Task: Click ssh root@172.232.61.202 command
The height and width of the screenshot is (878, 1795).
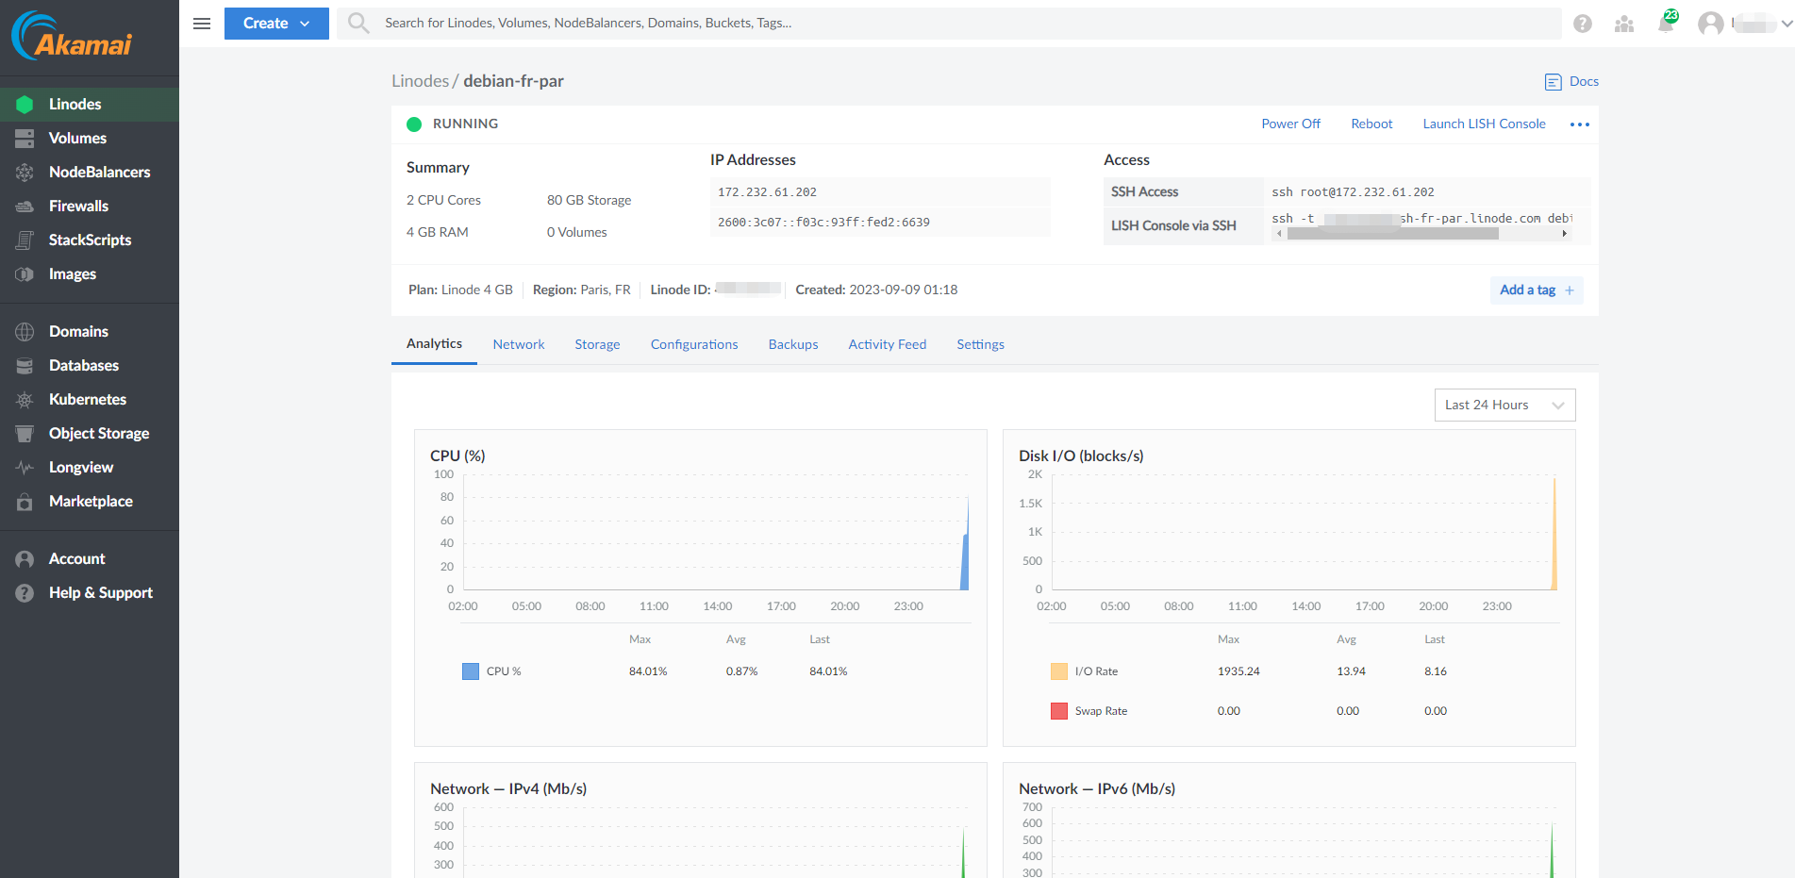Action: pos(1353,192)
